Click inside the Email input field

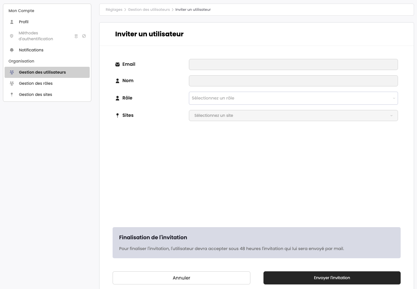293,64
